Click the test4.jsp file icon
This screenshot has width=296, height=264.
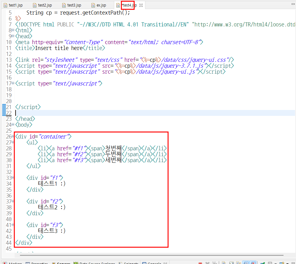pos(118,5)
